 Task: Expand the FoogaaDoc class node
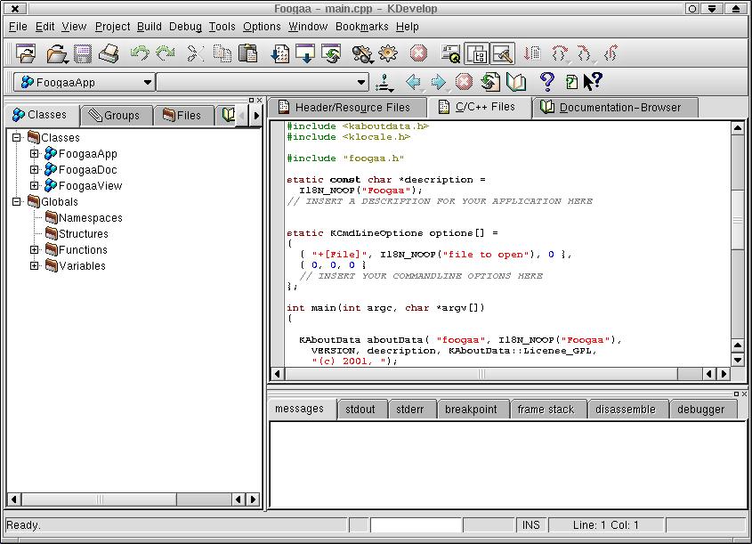point(35,170)
